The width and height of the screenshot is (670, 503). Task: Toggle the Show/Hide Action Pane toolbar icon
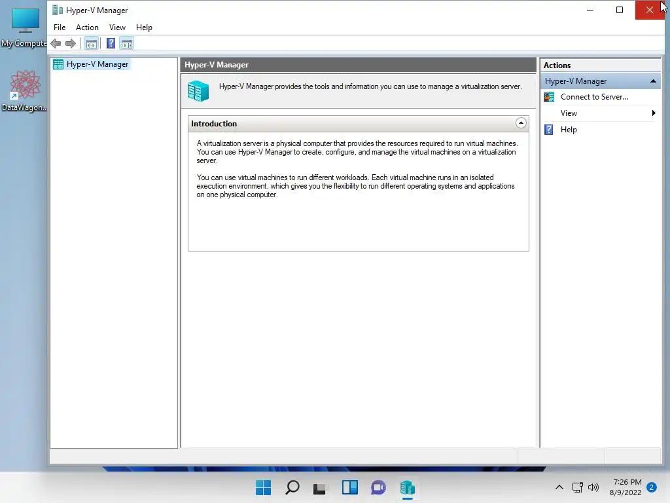pyautogui.click(x=127, y=43)
